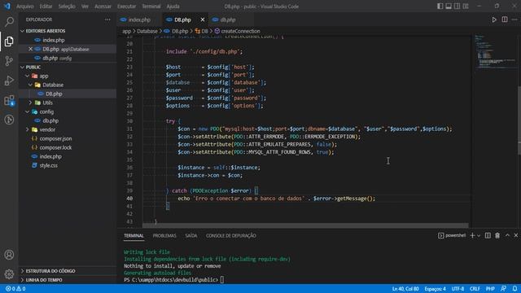Toggle primary sidebar layout button
This screenshot has height=293, width=521.
pos(440,7)
